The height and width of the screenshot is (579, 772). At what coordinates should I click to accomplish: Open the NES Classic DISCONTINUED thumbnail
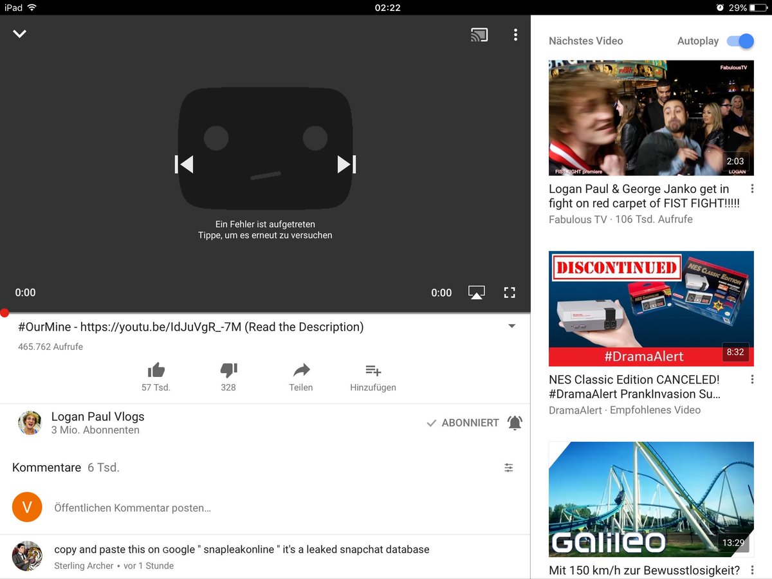pos(651,308)
